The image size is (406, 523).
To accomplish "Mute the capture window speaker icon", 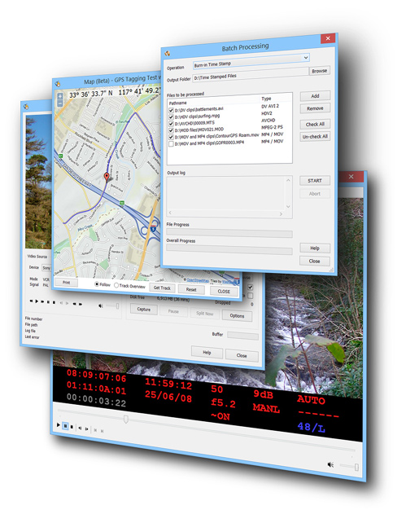I will pyautogui.click(x=101, y=305).
